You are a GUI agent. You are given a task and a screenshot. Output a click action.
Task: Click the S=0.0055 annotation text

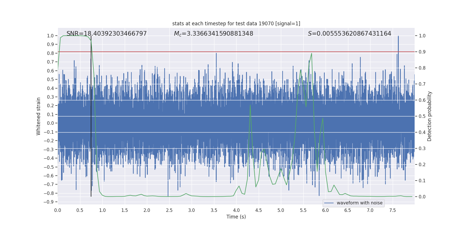pos(349,34)
